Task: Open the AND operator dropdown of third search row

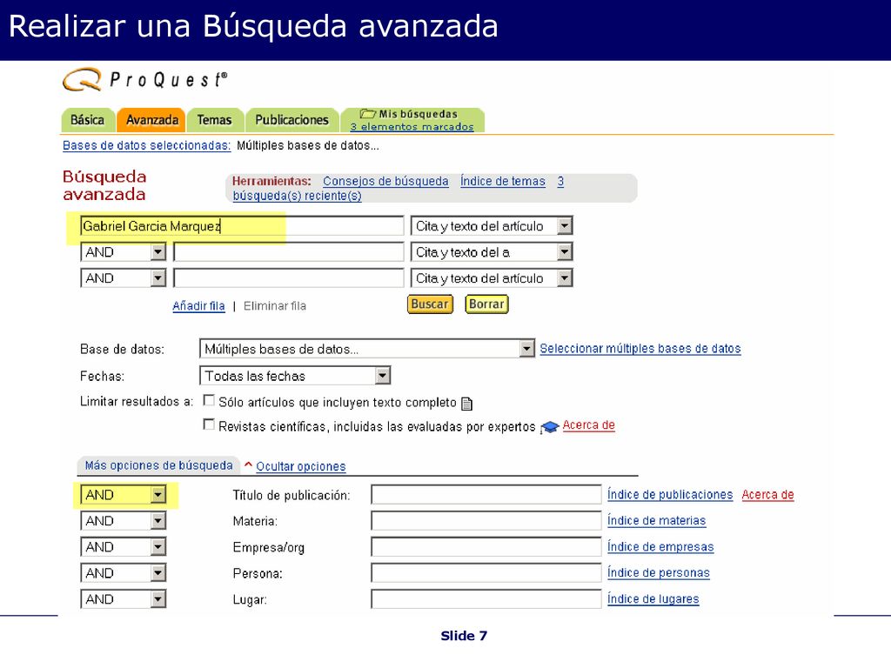Action: tap(124, 278)
